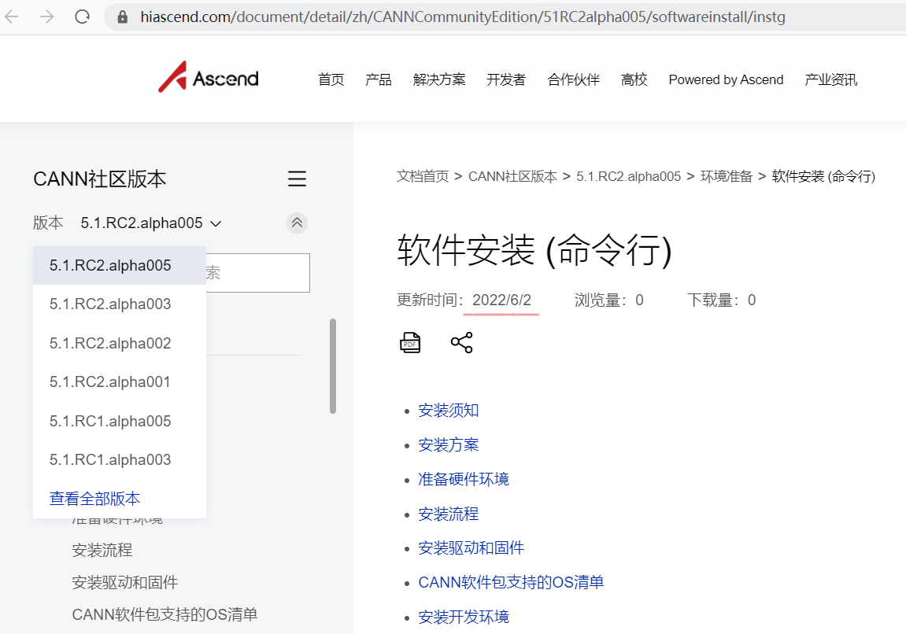The image size is (906, 634).
Task: Select version 5.1.RC1.alpha005
Action: click(120, 421)
